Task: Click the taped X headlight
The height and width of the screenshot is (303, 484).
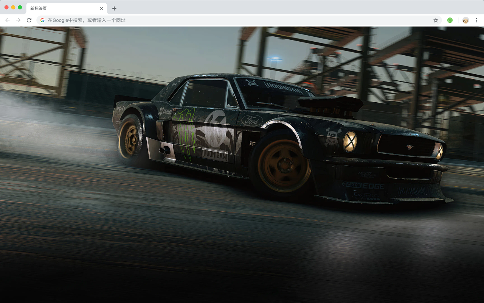Action: [x=350, y=141]
